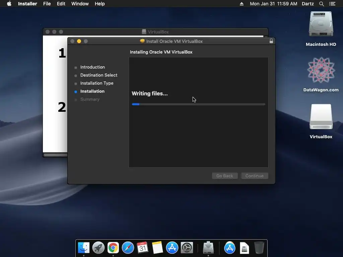The width and height of the screenshot is (343, 257).
Task: Open Finder from the Dock
Action: coord(84,248)
